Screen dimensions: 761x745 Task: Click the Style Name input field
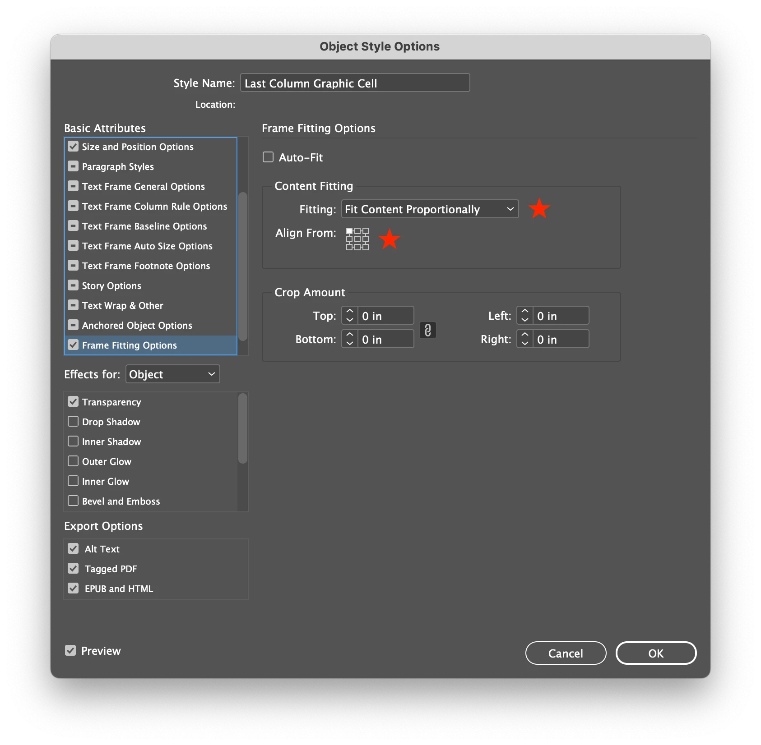355,83
